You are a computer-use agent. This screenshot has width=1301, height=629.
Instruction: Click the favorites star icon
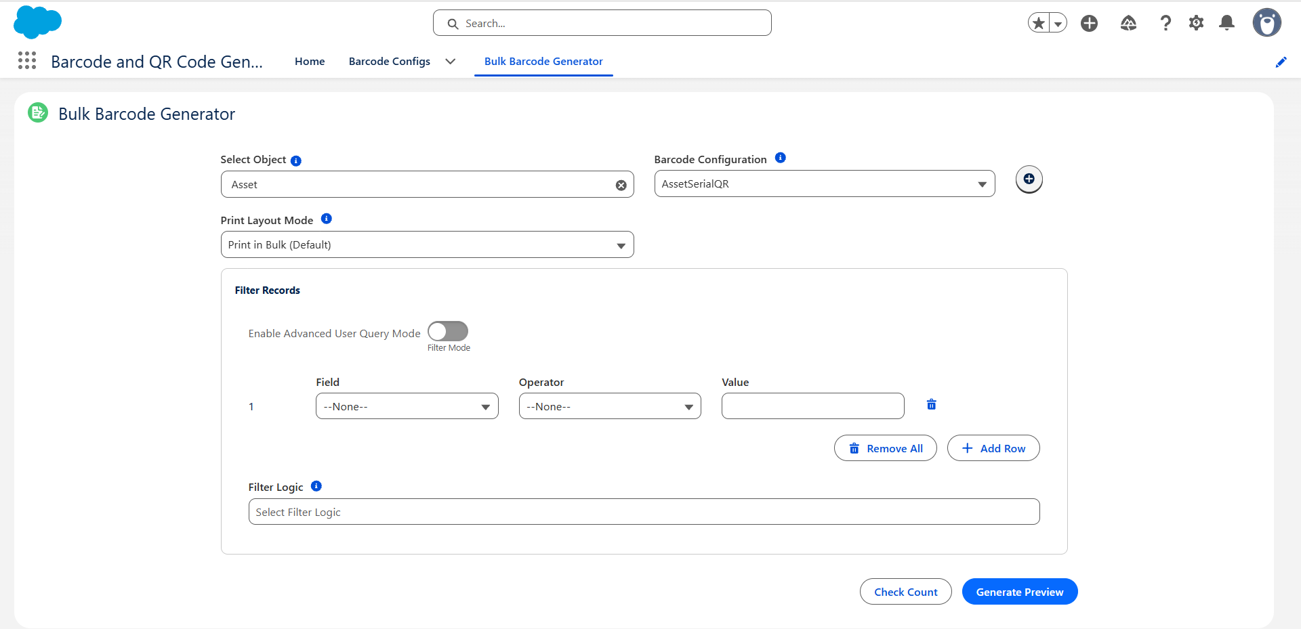tap(1039, 23)
